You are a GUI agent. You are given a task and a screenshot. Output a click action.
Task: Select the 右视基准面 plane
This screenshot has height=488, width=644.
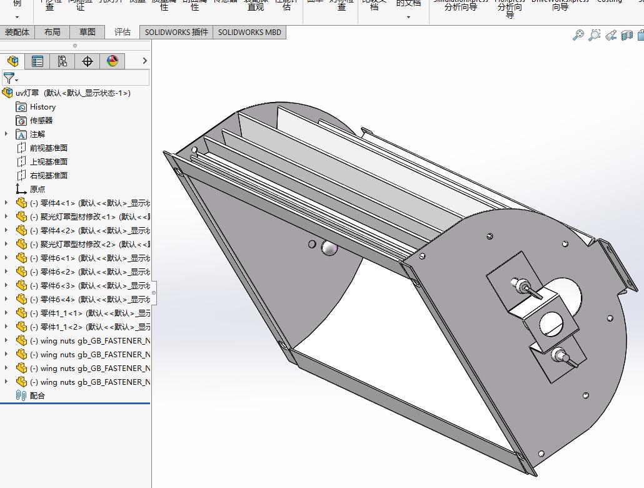point(42,176)
